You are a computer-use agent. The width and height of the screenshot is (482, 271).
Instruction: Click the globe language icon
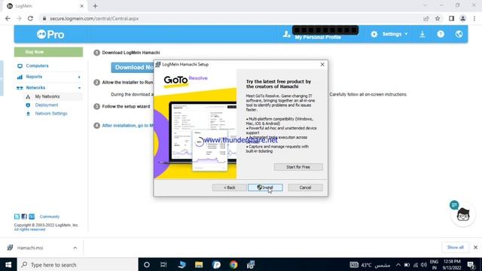[459, 34]
